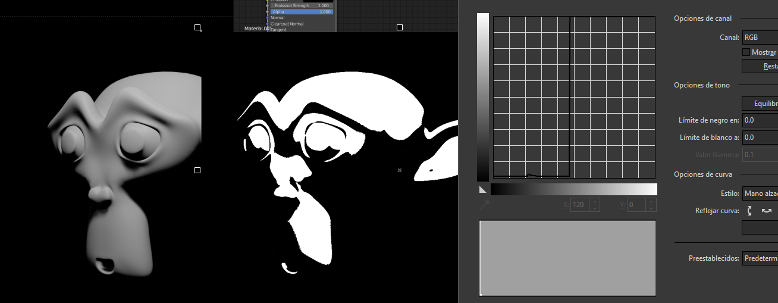Click the right curve-reflect icon next to Reflejar curva
778x303 pixels.
pos(767,211)
